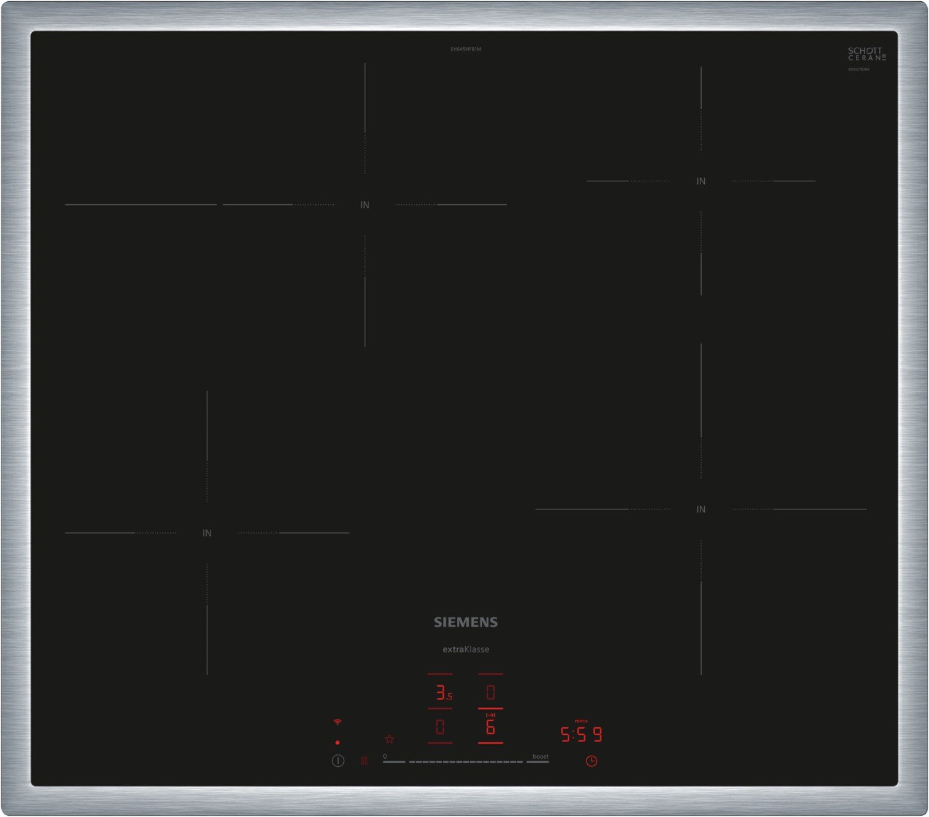929x817 pixels.
Task: Select the lower-left zone display showing 0
Action: click(x=440, y=727)
